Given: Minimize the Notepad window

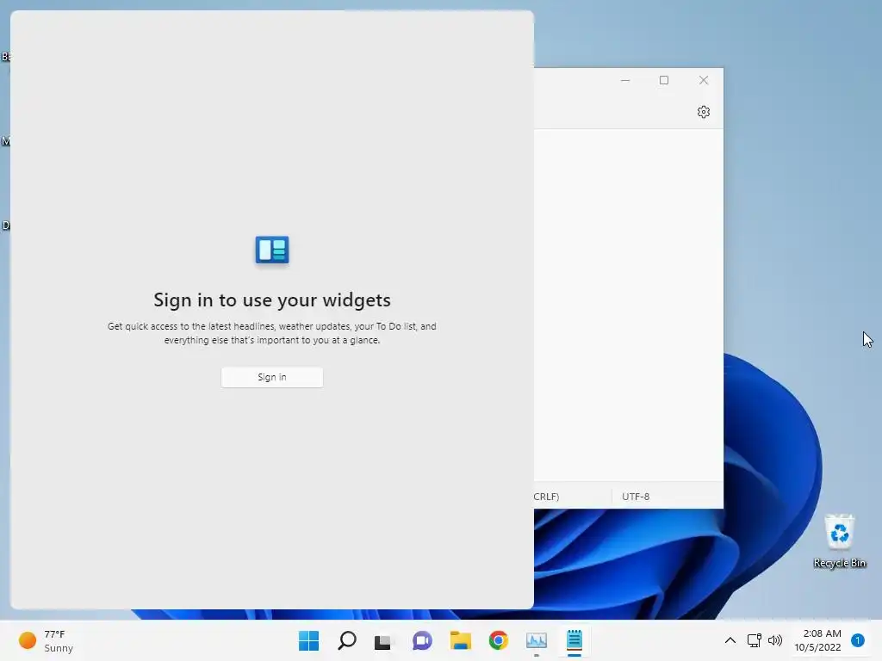Looking at the screenshot, I should (625, 80).
